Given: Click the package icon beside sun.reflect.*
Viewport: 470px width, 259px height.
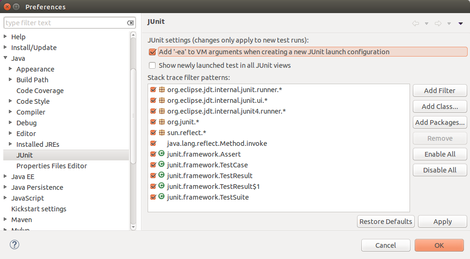Looking at the screenshot, I should click(x=162, y=133).
